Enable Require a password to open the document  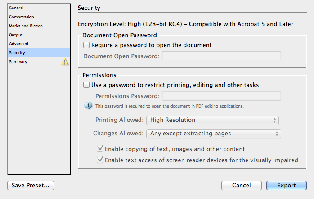[x=86, y=45]
